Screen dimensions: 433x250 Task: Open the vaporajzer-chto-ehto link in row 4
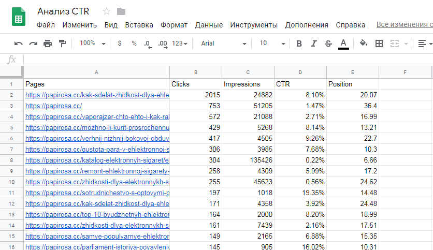97,117
